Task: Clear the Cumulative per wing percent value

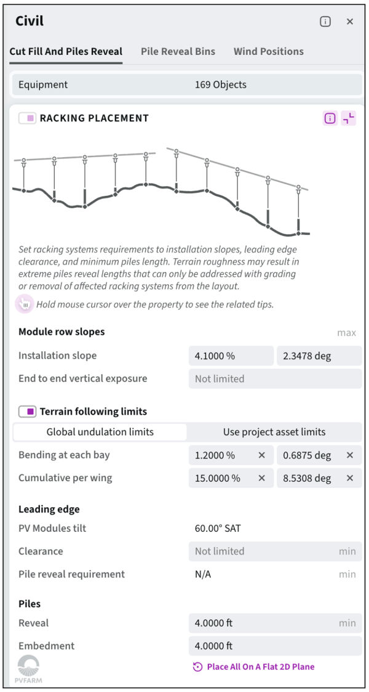Action: coord(261,478)
